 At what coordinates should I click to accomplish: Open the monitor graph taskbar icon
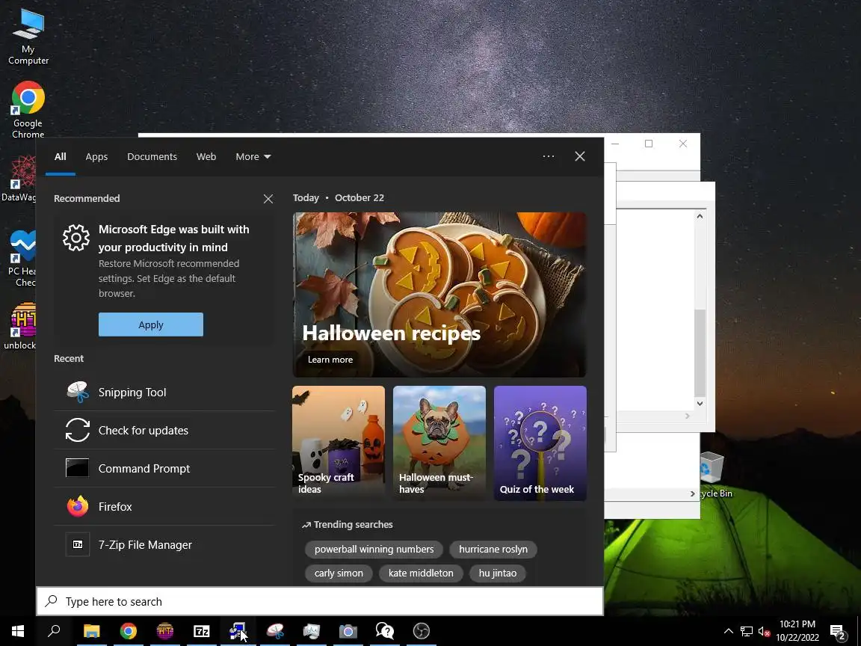click(x=312, y=631)
